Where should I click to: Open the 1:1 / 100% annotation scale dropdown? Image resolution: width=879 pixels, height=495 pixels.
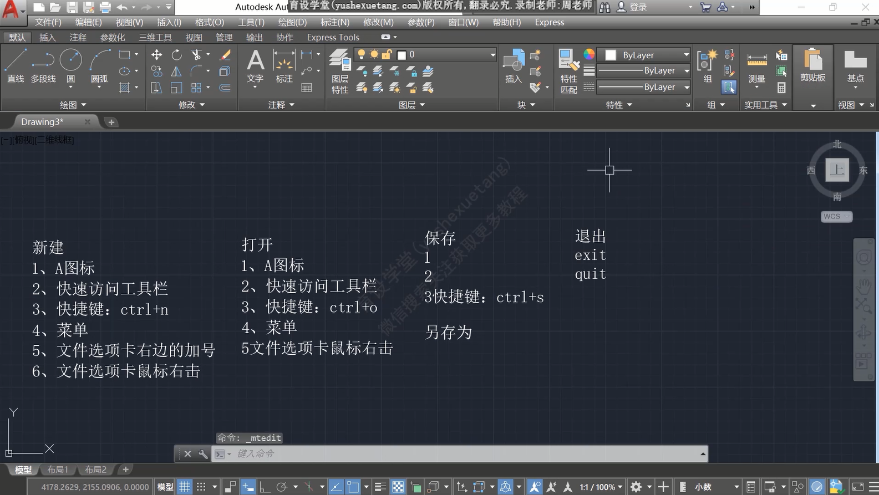[x=601, y=487]
